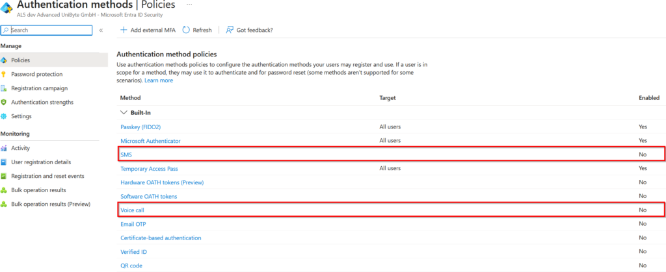Go to Registration campaign

coord(39,88)
